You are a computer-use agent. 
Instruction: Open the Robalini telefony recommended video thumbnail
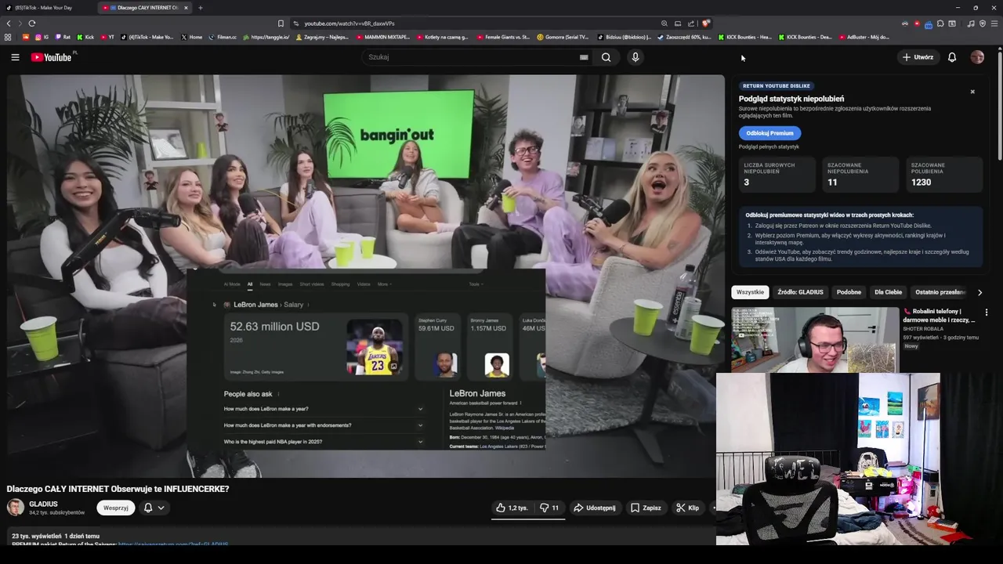pos(815,339)
